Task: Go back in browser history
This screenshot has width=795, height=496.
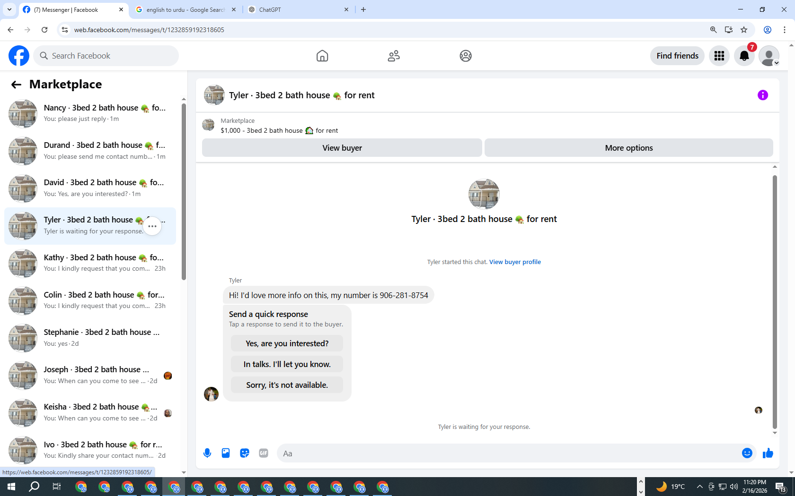Action: point(10,30)
